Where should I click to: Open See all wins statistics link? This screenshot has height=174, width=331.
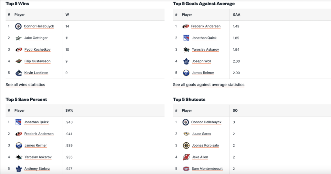coord(25,85)
